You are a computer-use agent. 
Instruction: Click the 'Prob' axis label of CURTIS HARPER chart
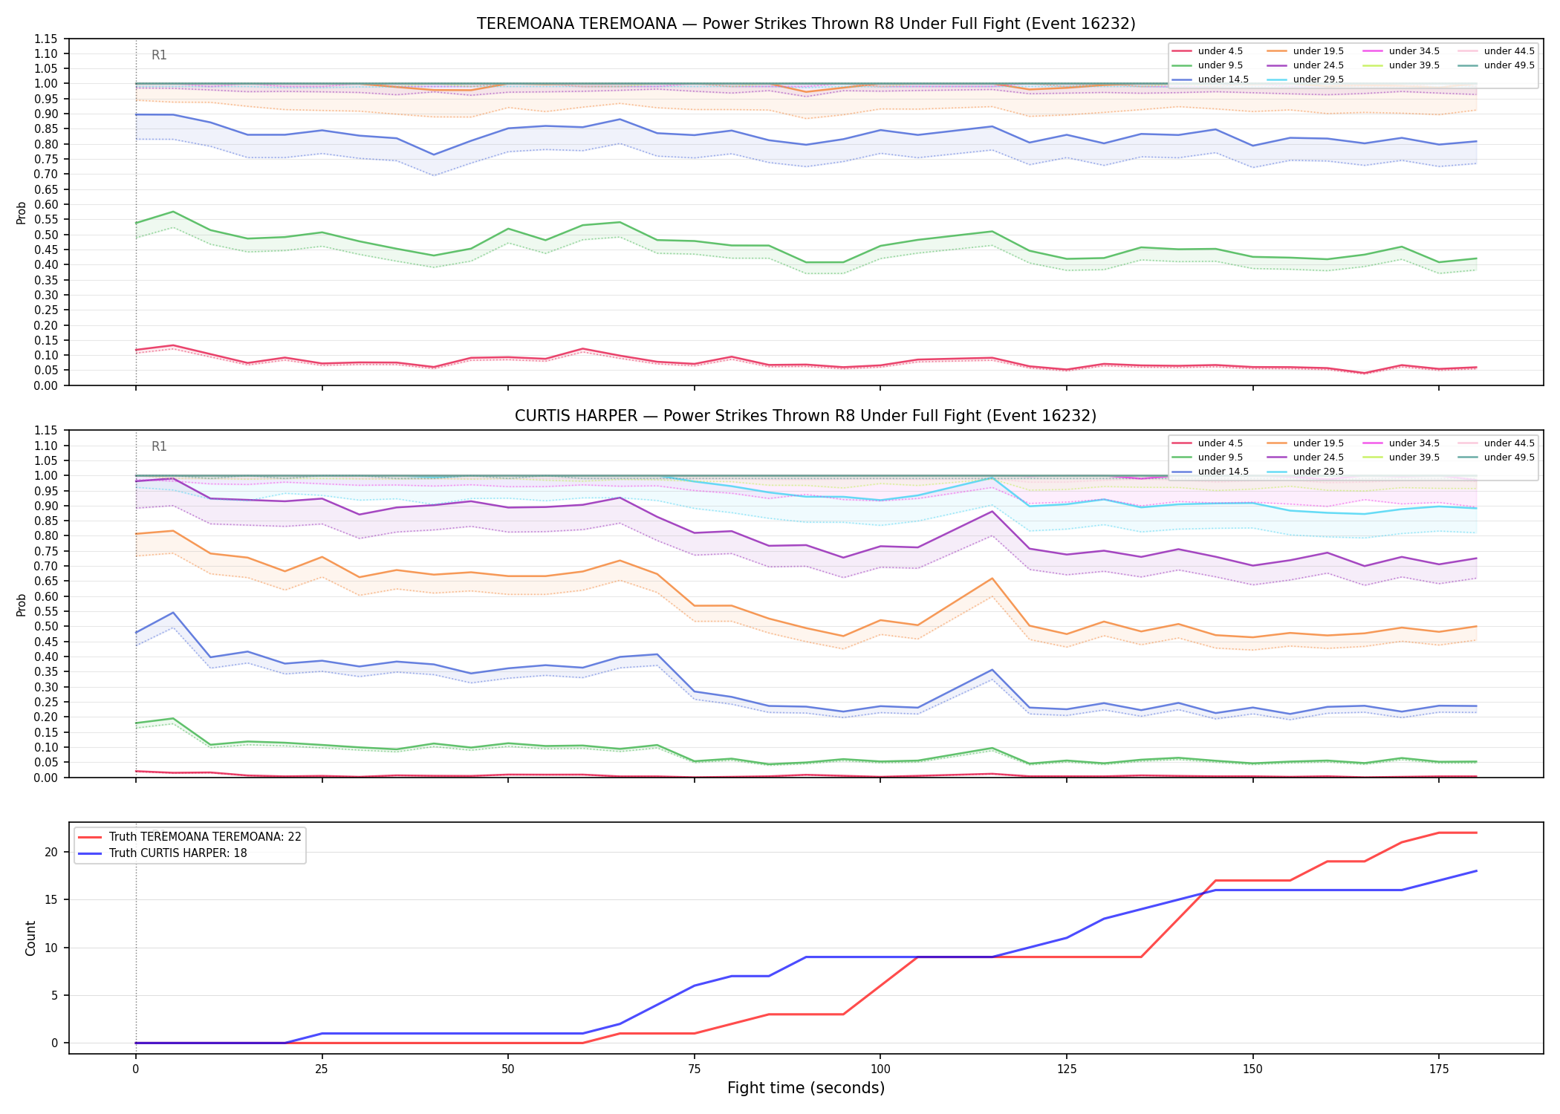click(x=22, y=605)
